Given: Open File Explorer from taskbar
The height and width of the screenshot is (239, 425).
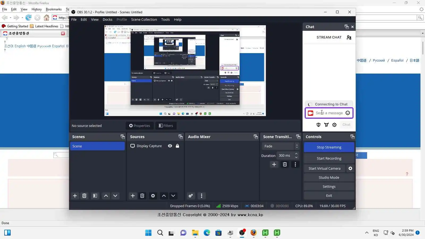Looking at the screenshot, I should [x=195, y=233].
